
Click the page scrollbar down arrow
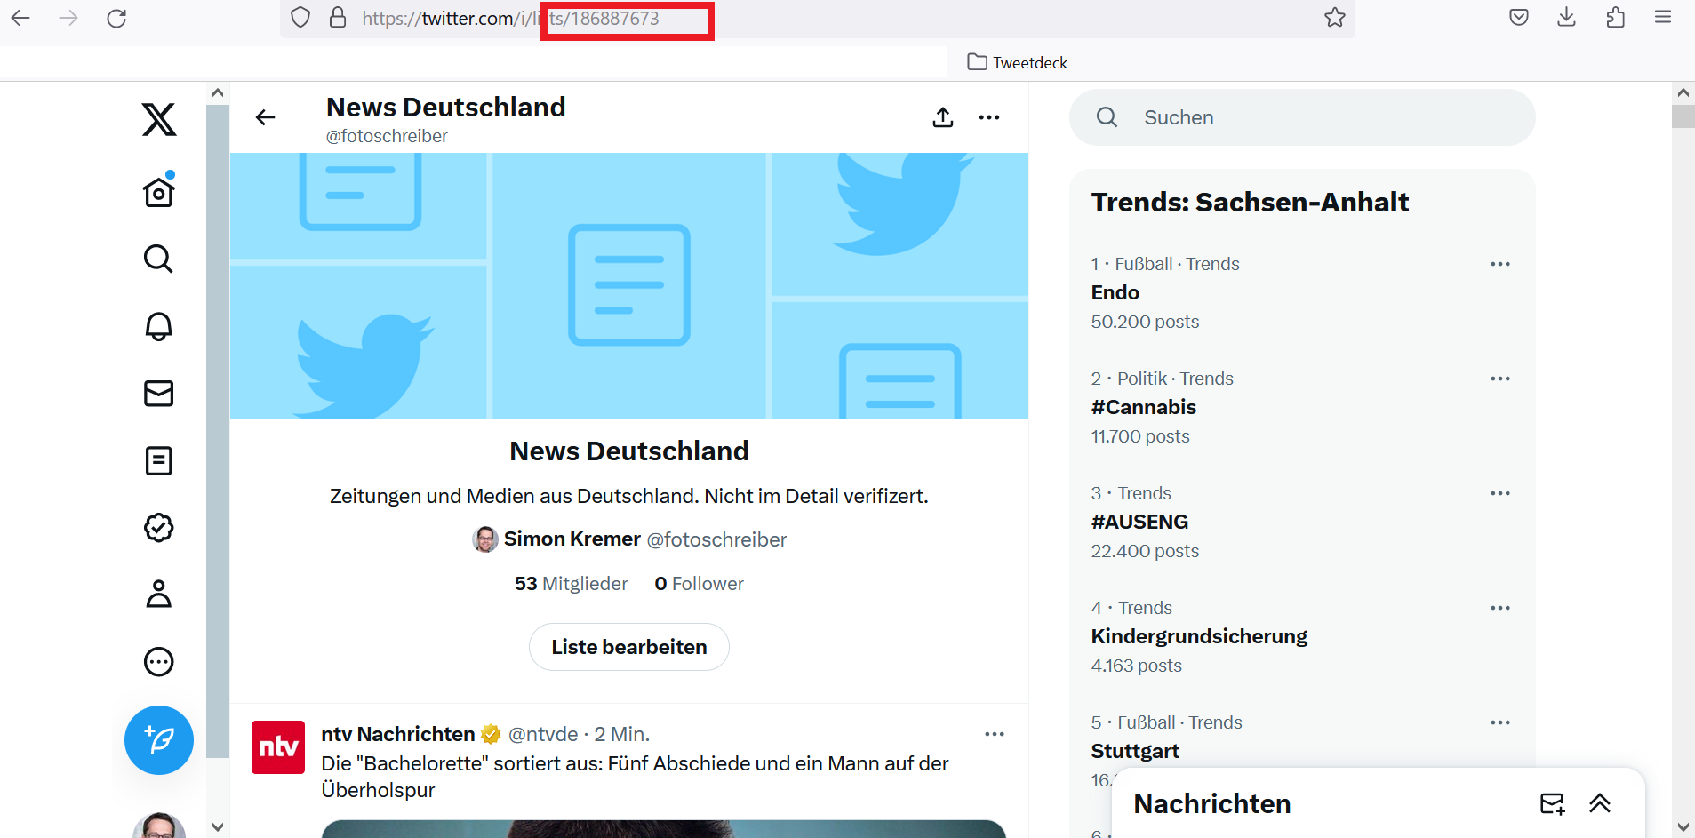[x=1683, y=827]
